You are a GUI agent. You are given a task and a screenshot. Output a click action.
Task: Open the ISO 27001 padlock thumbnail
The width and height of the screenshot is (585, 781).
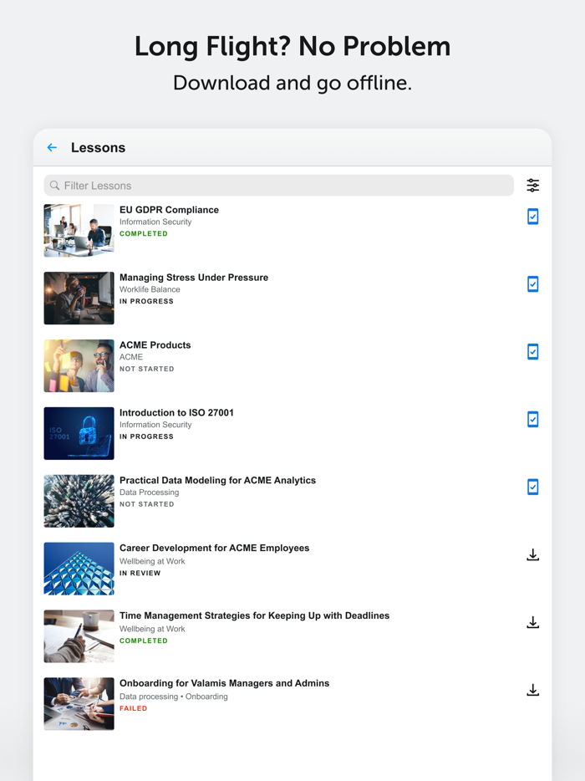pyautogui.click(x=79, y=433)
